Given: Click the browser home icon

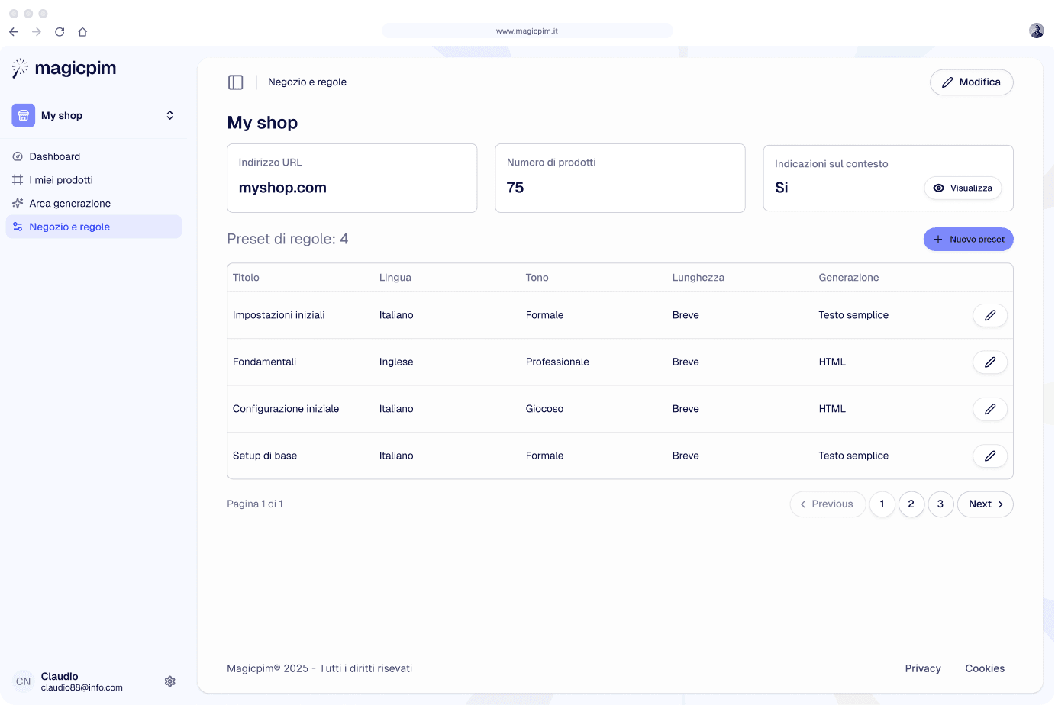Looking at the screenshot, I should (x=82, y=32).
